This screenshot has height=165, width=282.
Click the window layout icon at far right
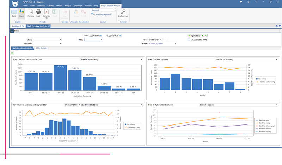pyautogui.click(x=280, y=26)
